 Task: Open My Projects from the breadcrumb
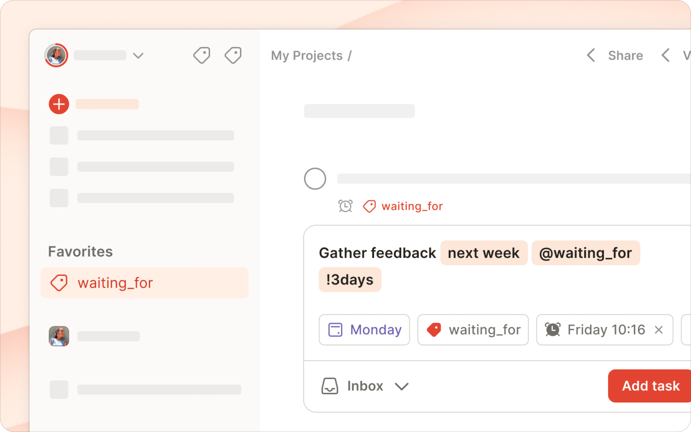(306, 56)
